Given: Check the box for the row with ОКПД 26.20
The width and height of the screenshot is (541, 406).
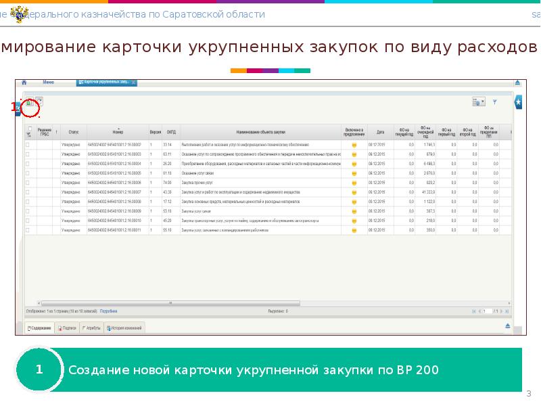Looking at the screenshot, I should pos(28,164).
